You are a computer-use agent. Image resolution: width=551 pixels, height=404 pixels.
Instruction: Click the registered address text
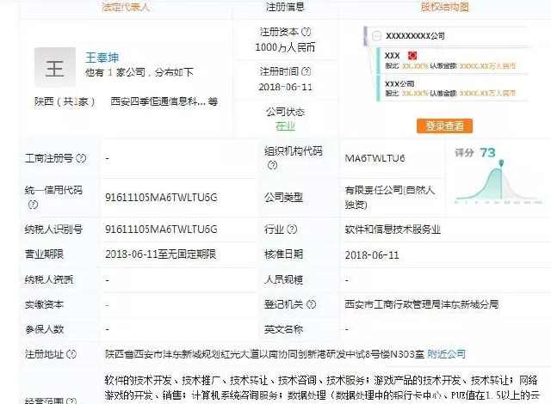(x=264, y=354)
